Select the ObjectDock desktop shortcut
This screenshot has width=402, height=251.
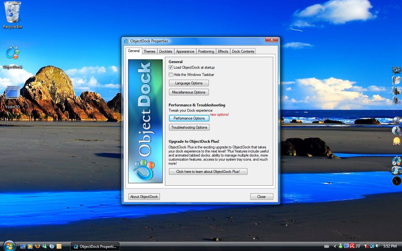(13, 56)
